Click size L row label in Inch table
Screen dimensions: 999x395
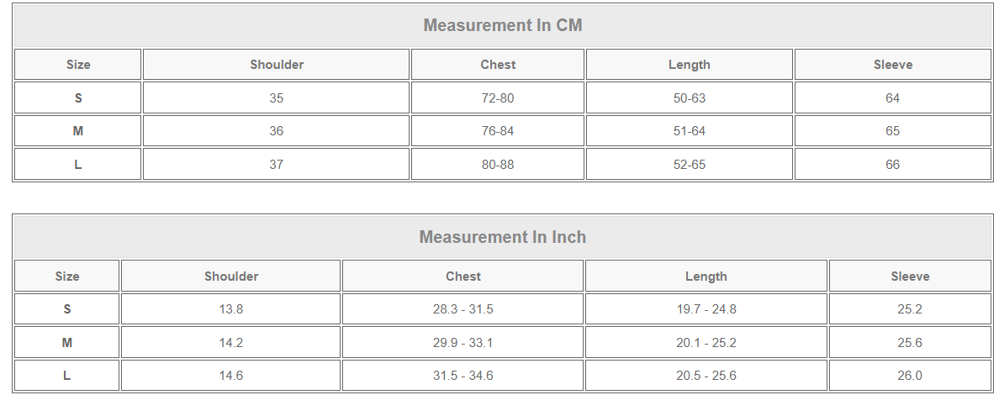[67, 376]
